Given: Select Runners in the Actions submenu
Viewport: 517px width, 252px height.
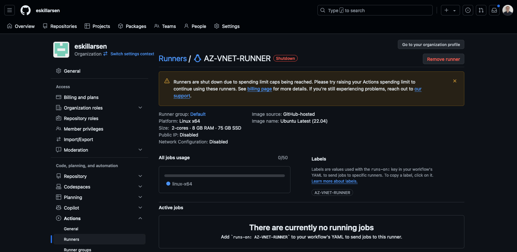Looking at the screenshot, I should (x=99, y=239).
